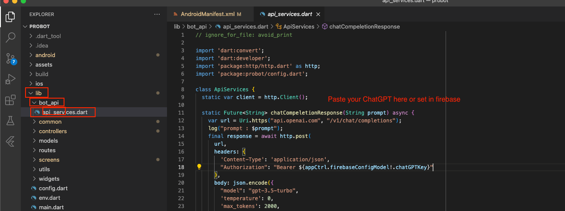
Task: Click the lightbulb quick-fix icon on line 18
Action: 199,167
